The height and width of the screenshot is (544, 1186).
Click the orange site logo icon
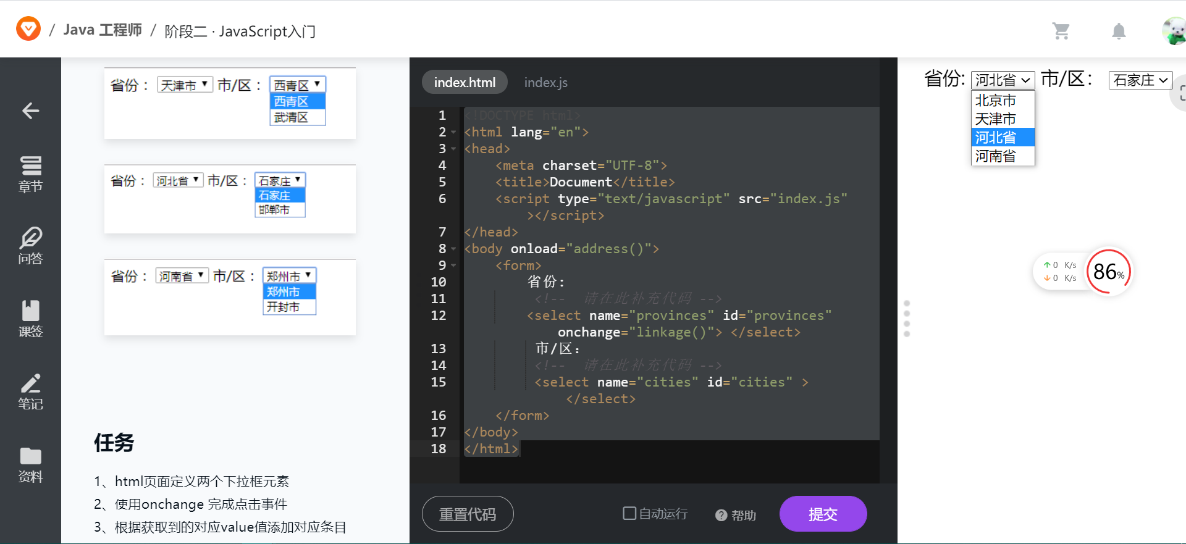(28, 29)
